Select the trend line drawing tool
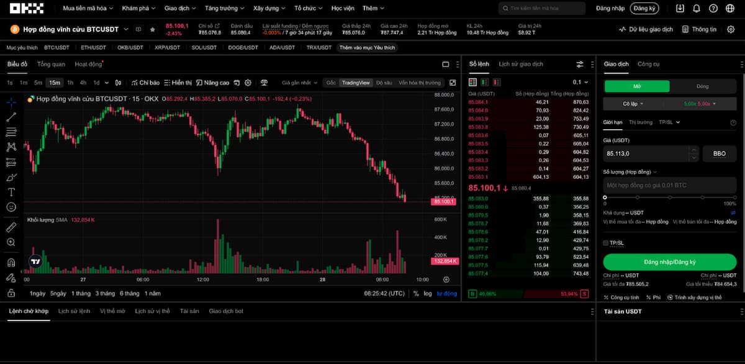745x364 pixels. [x=11, y=117]
